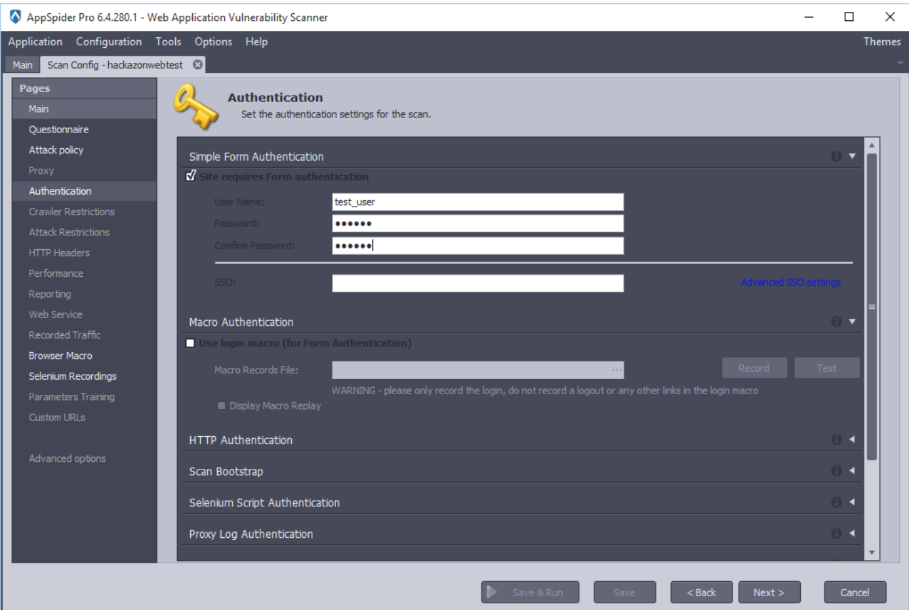Enable Use login macro checkbox
The height and width of the screenshot is (610, 909).
[190, 343]
